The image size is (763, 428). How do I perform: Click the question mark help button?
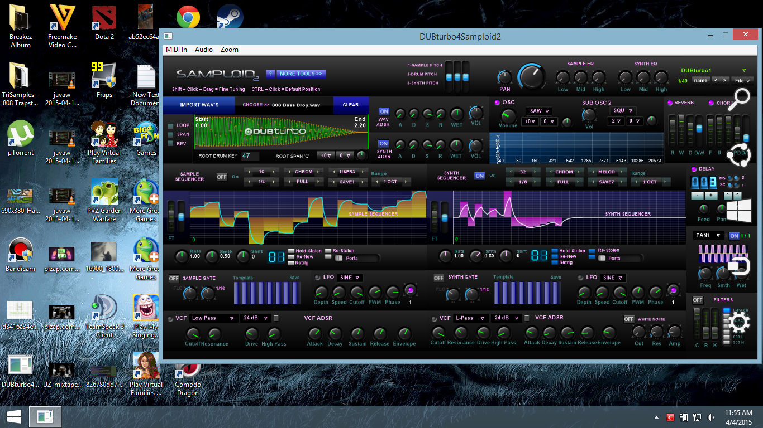pos(270,74)
